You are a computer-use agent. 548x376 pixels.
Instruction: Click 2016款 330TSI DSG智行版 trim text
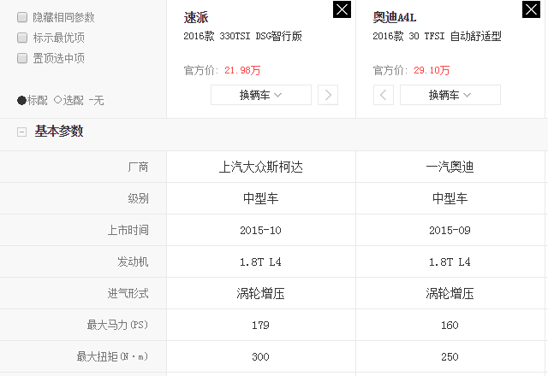[242, 36]
